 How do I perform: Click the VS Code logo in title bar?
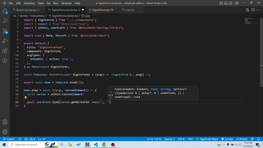(x=4, y=3)
